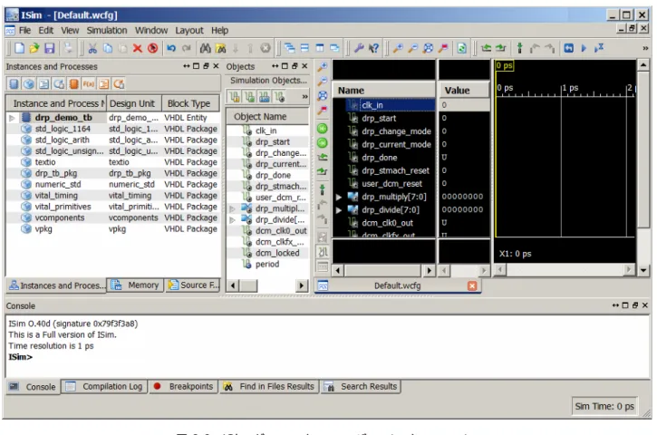Click the Run All blue play icon
The width and height of the screenshot is (657, 435).
coord(584,48)
